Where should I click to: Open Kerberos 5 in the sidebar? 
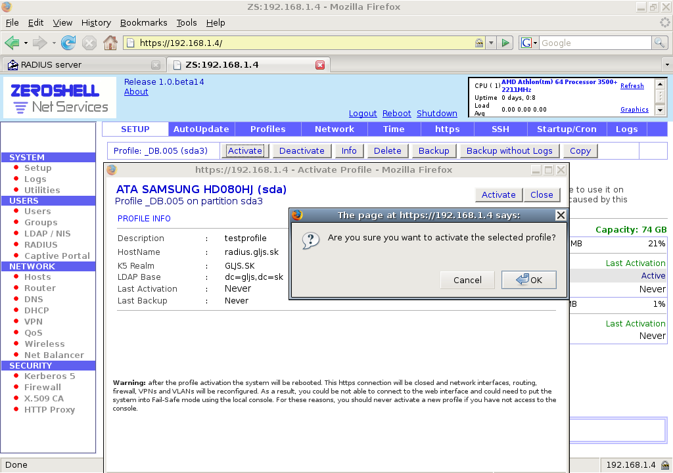point(49,376)
